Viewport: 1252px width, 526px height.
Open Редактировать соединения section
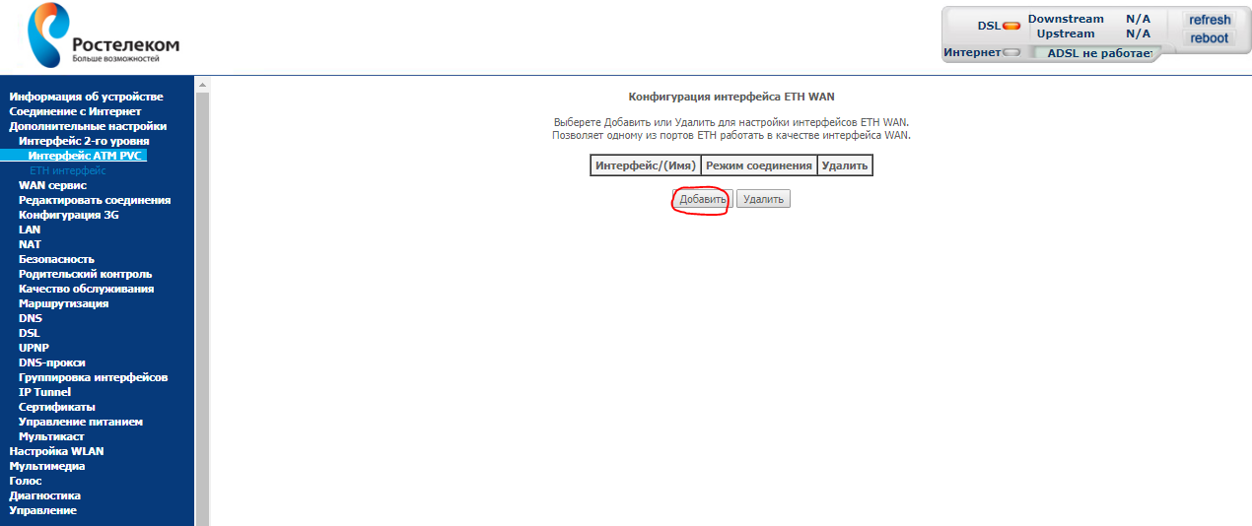(x=95, y=200)
